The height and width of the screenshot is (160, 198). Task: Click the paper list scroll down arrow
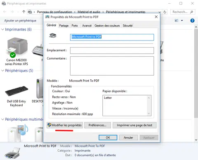click(x=148, y=113)
